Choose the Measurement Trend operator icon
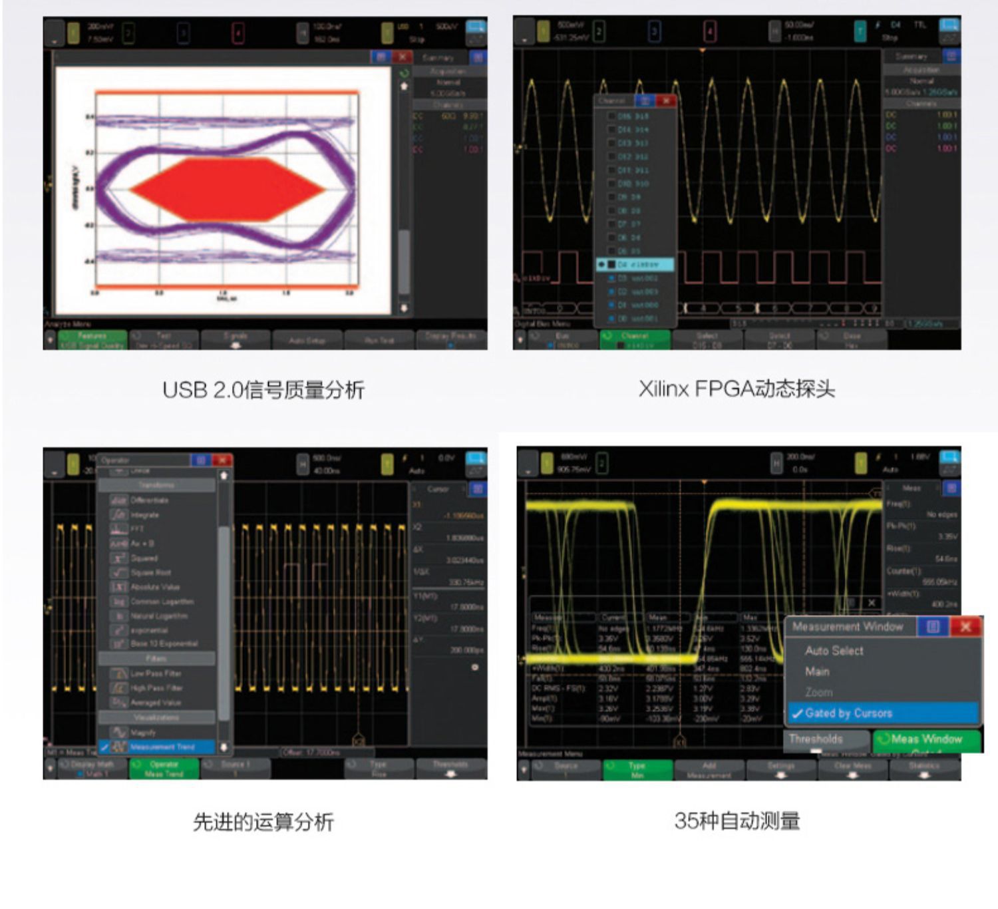 tap(118, 747)
